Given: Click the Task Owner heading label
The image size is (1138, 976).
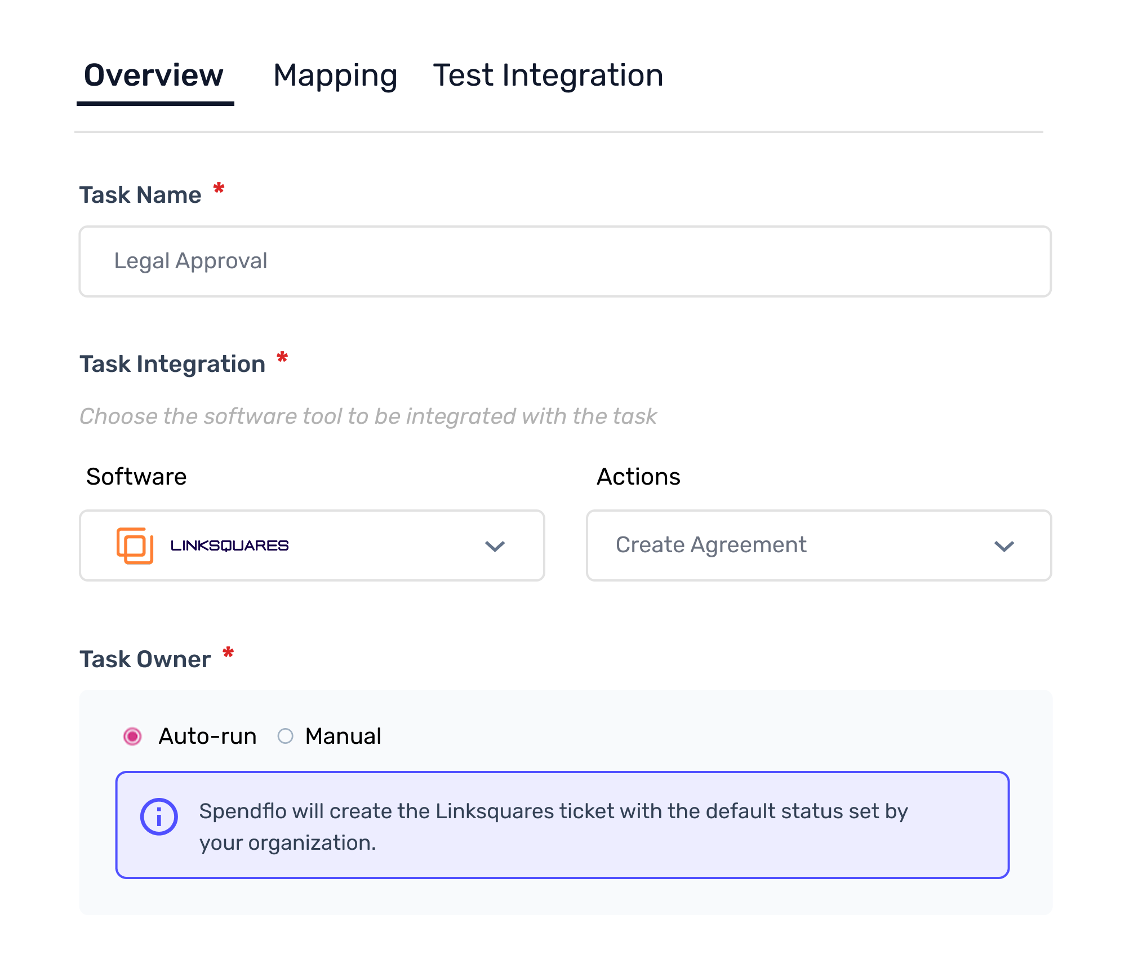Looking at the screenshot, I should pos(145,659).
